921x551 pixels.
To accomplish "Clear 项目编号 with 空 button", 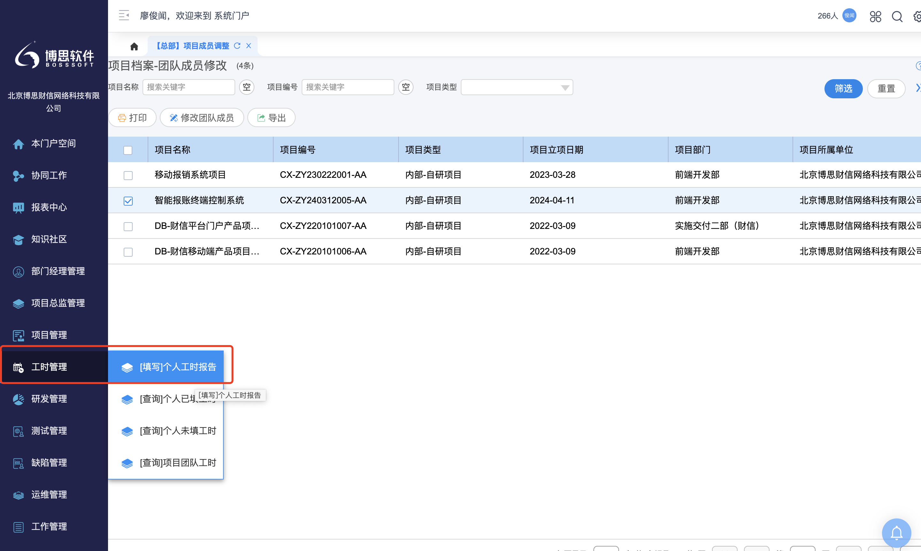I will 406,87.
